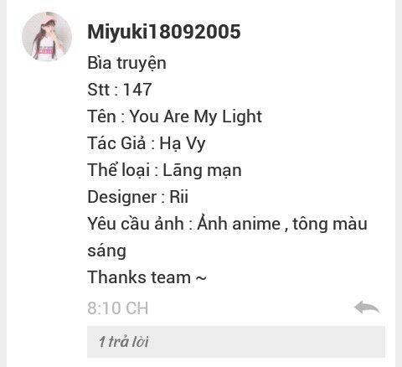Select the title "You Are My Light"
This screenshot has width=402, height=367.
point(196,116)
